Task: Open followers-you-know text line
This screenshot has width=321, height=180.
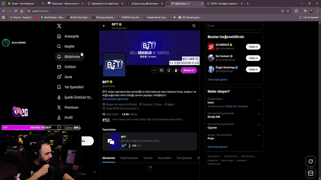Action: click(x=147, y=119)
